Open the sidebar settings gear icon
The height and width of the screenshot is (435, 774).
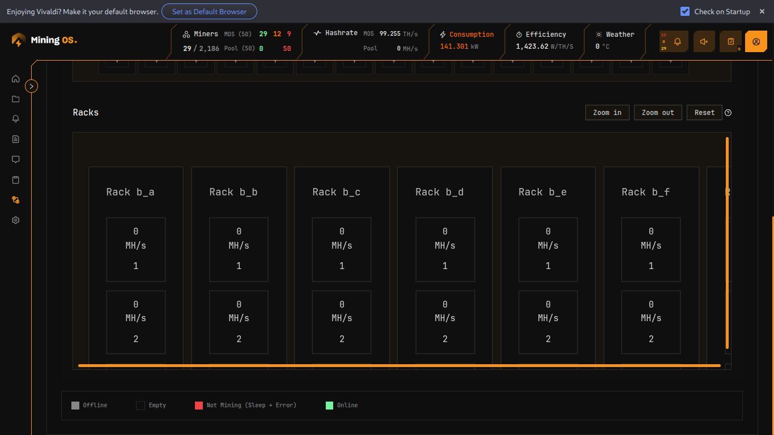[16, 220]
